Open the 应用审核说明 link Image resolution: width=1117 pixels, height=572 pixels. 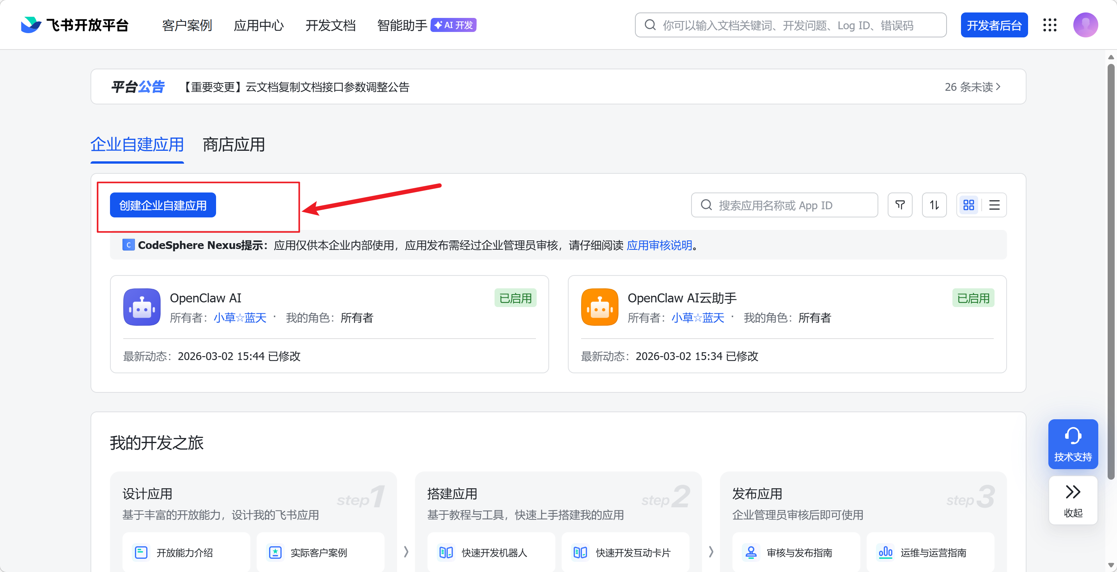659,245
